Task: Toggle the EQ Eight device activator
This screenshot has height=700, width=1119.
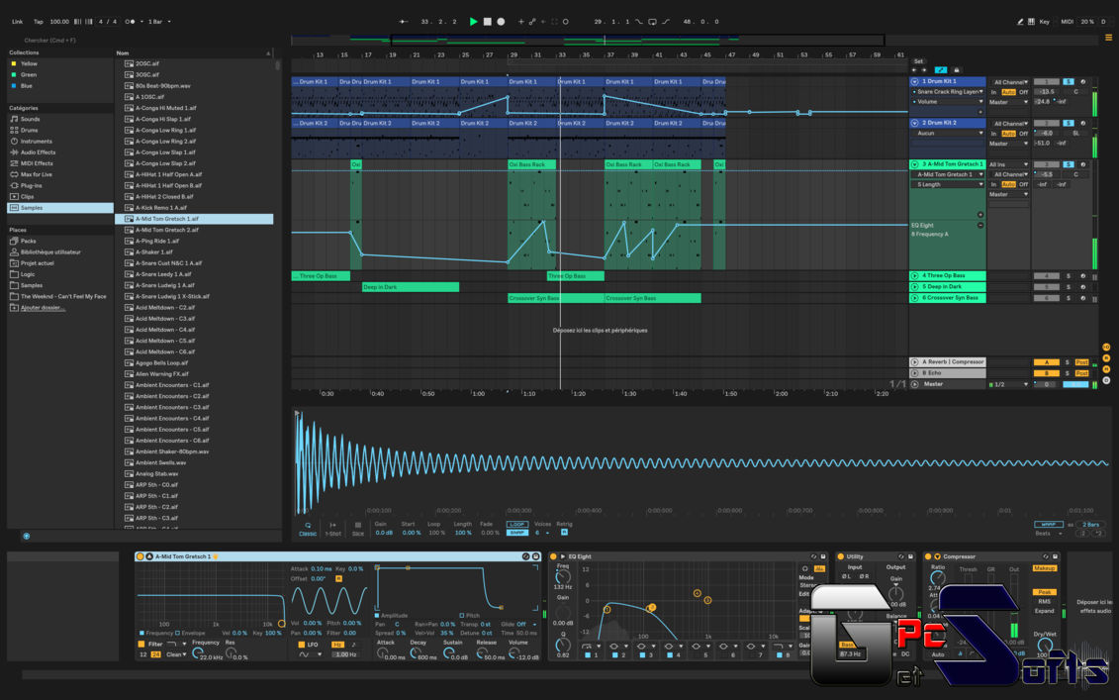Action: (553, 556)
